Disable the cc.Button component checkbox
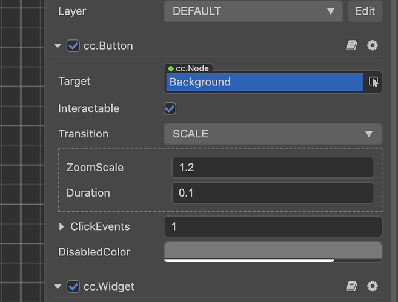Image resolution: width=398 pixels, height=302 pixels. 73,45
